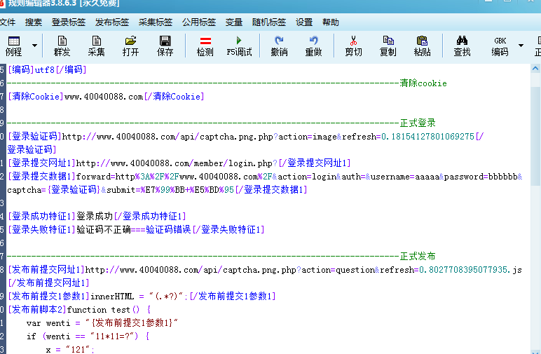Expand the GBK 编码 dropdown arrow
The image size is (541, 354).
click(x=521, y=46)
